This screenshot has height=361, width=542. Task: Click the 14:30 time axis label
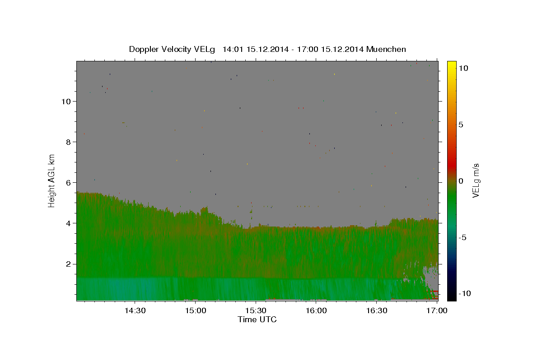pyautogui.click(x=135, y=310)
